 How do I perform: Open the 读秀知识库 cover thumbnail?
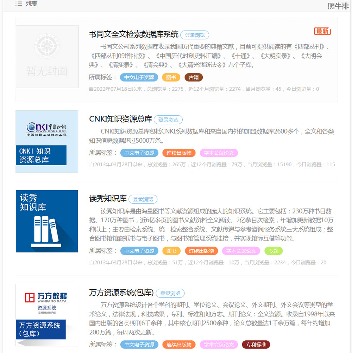point(47,221)
